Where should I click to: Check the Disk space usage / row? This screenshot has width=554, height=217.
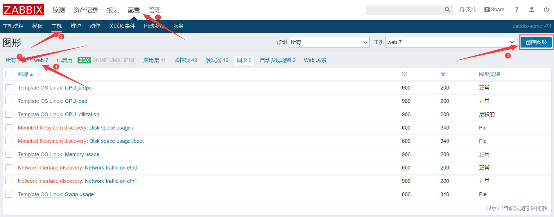[x=9, y=128]
